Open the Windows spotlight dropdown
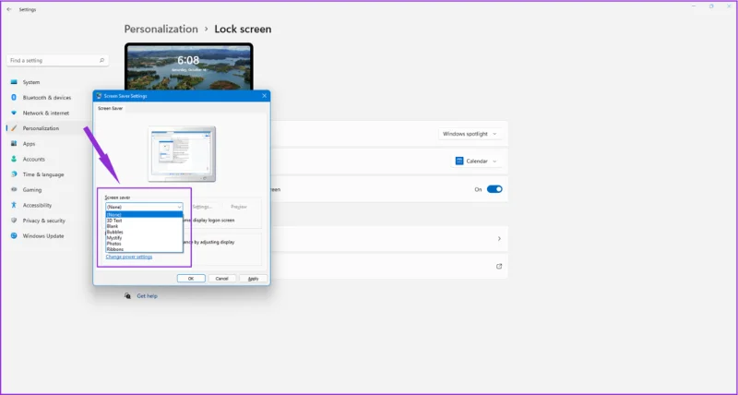Viewport: 738px width, 395px height. [x=470, y=134]
